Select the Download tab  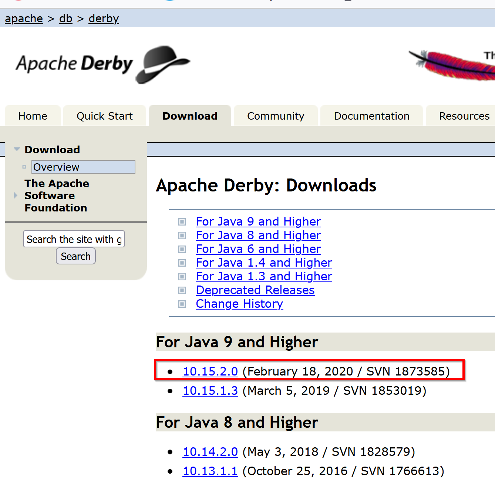[x=190, y=116]
